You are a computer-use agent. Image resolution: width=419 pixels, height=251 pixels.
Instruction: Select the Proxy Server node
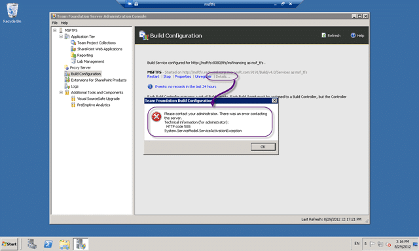(x=80, y=68)
